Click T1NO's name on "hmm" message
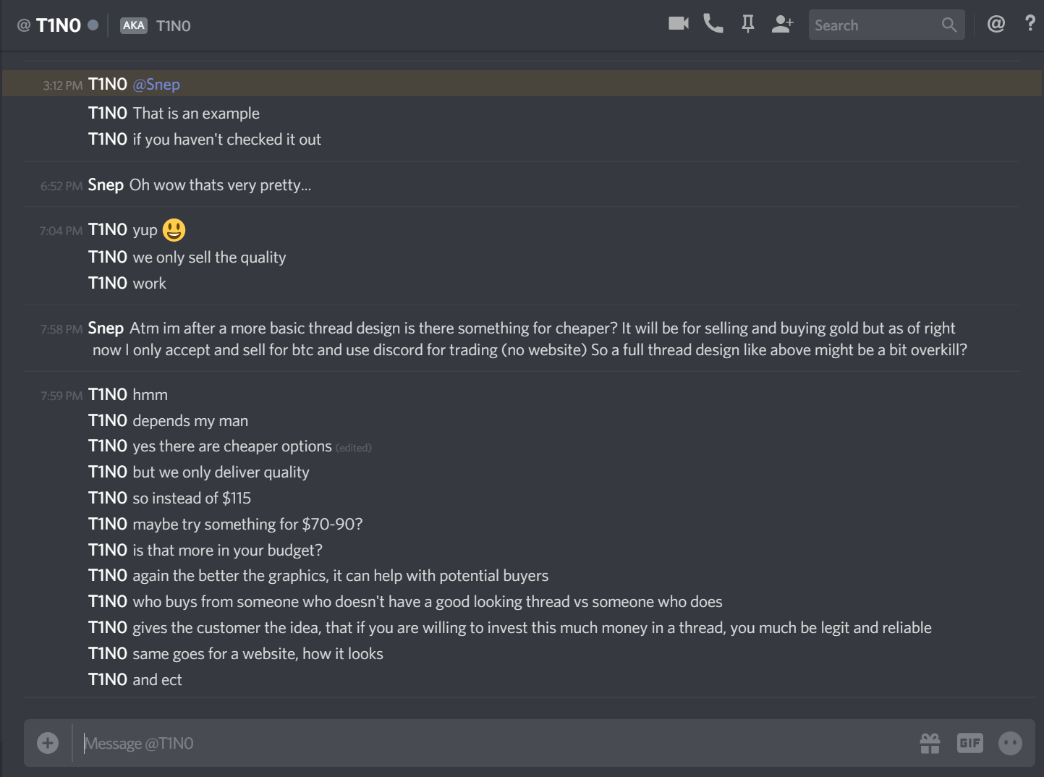This screenshot has height=777, width=1044. [108, 395]
